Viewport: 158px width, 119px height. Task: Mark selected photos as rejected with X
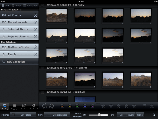click(152, 106)
